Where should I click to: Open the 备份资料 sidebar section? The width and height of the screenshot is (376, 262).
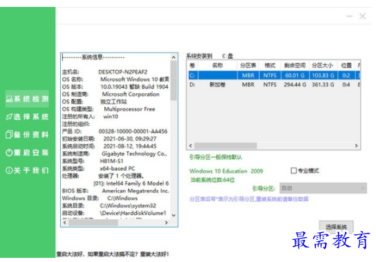[27, 135]
